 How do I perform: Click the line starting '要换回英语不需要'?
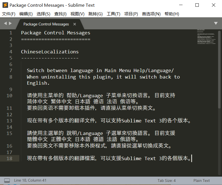click(92, 108)
